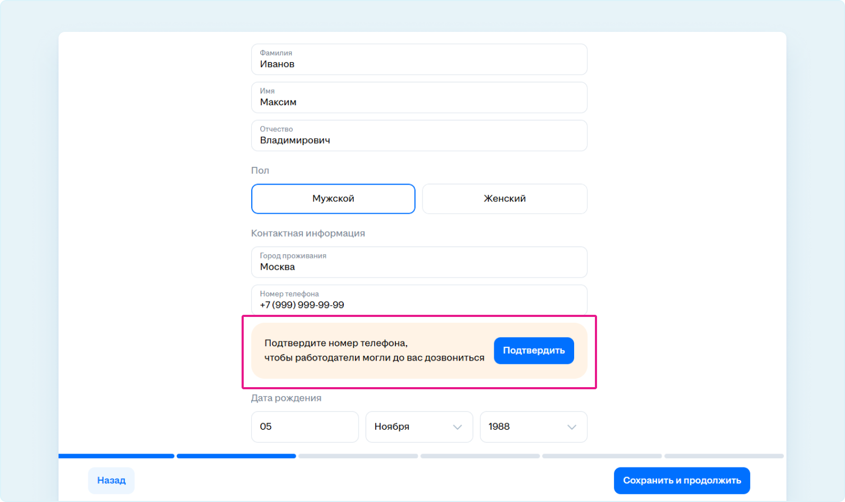Select Мужской gender option
845x502 pixels.
[x=333, y=199]
